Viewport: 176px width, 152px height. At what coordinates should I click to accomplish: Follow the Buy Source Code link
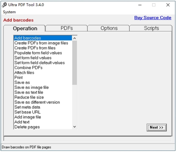(x=153, y=18)
